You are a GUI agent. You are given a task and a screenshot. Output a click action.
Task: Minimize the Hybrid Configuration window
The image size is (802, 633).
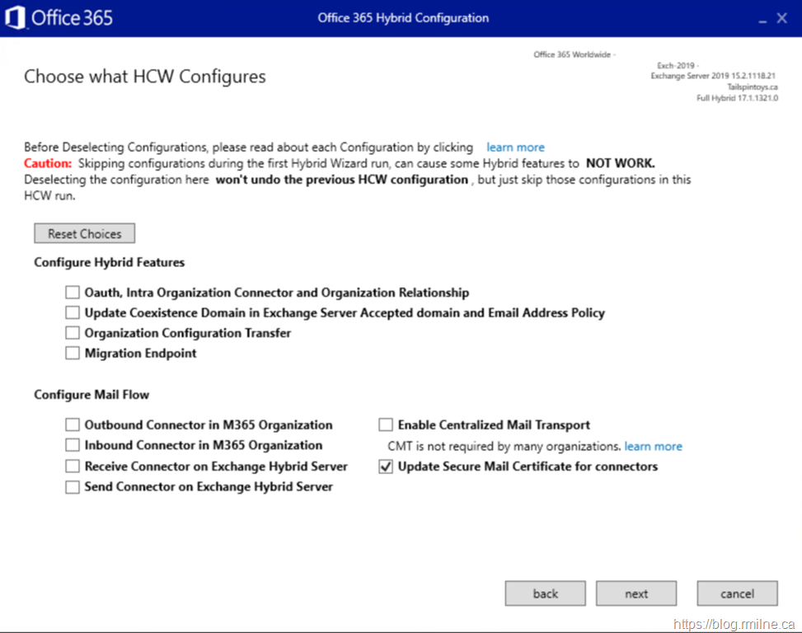coord(757,17)
